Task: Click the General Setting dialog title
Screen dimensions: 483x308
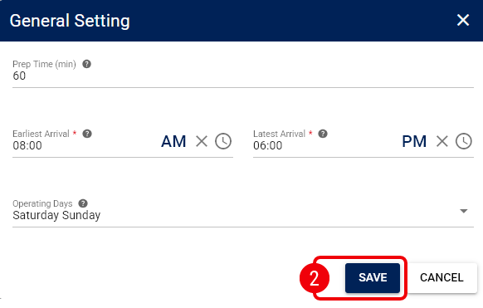Action: pyautogui.click(x=70, y=21)
